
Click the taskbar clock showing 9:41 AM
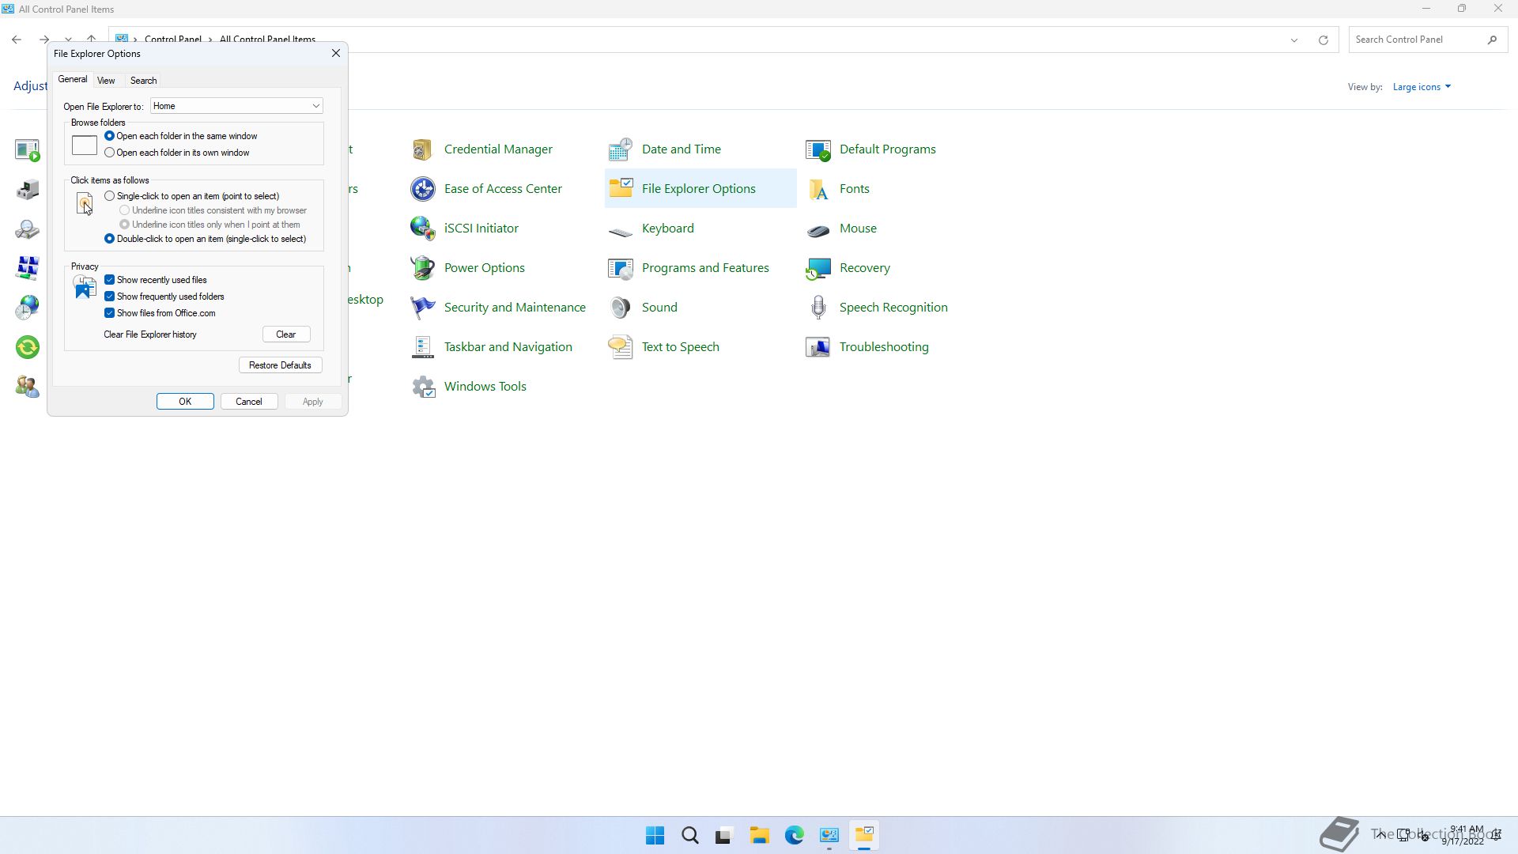pos(1464,835)
